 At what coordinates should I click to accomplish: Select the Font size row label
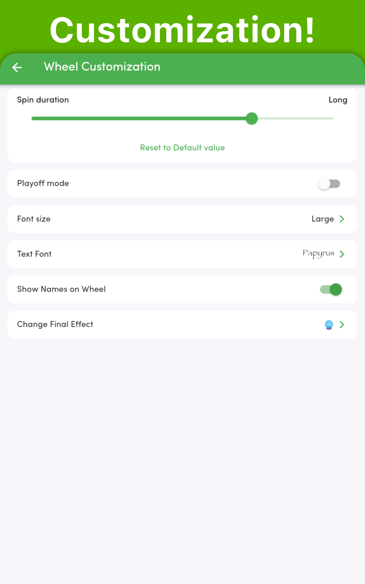34,219
